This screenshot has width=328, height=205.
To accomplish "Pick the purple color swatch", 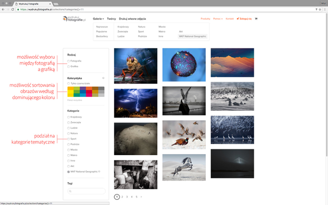I will point(83,88).
